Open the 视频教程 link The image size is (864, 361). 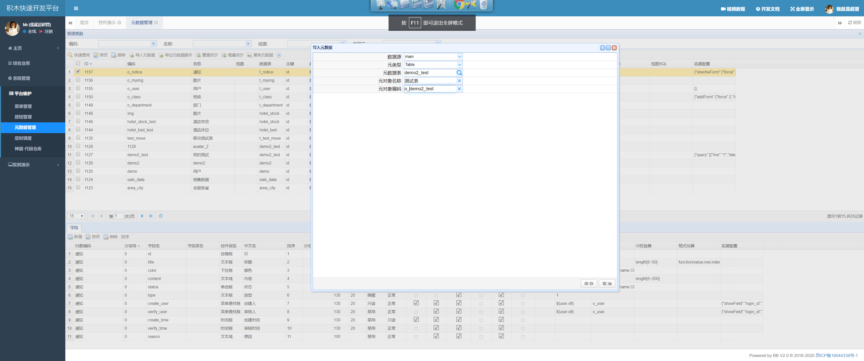click(x=733, y=9)
